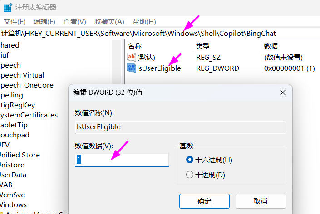Click the 类型 column header
This screenshot has height=214, width=320.
click(x=203, y=46)
